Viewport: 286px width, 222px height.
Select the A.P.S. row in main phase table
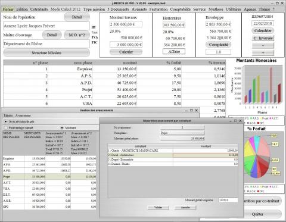pos(114,76)
